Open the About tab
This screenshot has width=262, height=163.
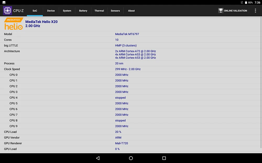pyautogui.click(x=131, y=11)
